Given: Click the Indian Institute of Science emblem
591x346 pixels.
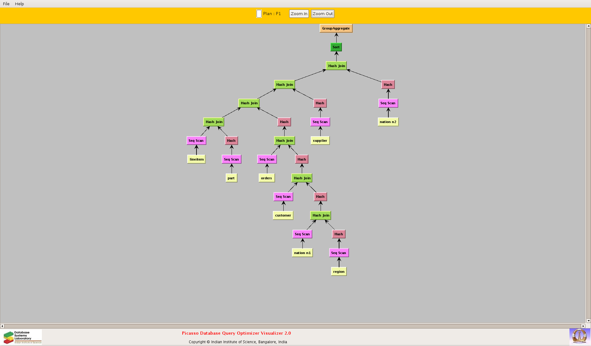Looking at the screenshot, I should click(579, 336).
